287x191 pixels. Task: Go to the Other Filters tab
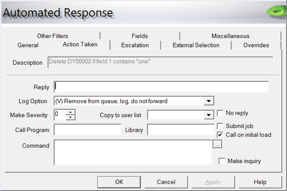click(x=53, y=36)
